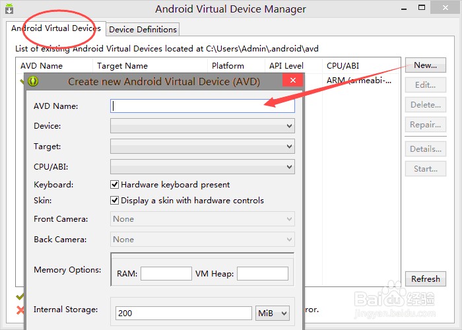
Task: Close the Create new AVD dialog
Action: click(292, 80)
